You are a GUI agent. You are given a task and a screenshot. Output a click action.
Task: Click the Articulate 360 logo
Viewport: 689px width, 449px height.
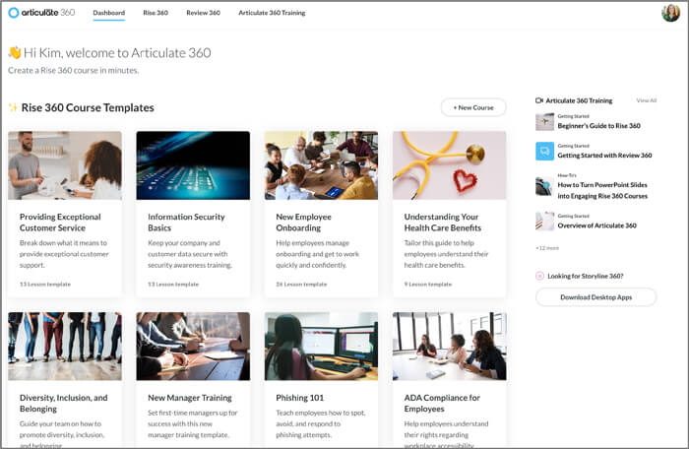coord(41,13)
